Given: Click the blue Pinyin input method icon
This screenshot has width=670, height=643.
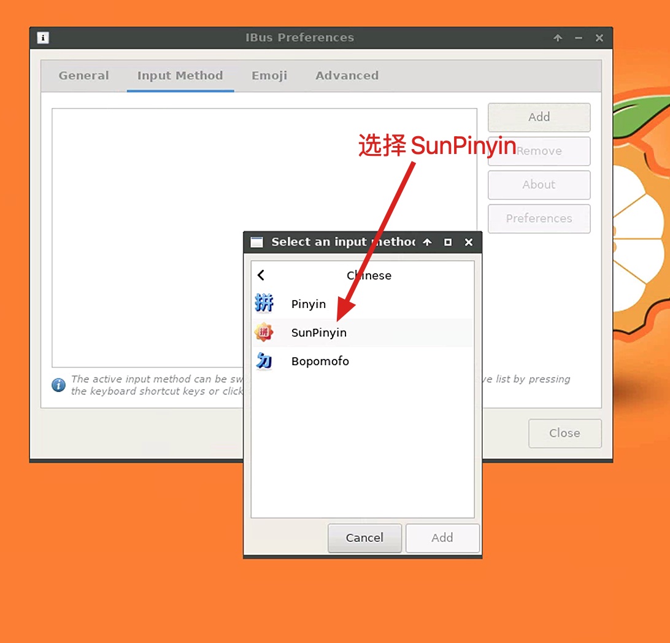Looking at the screenshot, I should [264, 303].
